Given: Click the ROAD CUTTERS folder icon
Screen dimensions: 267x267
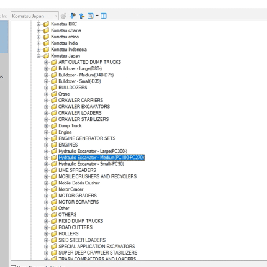Looking at the screenshot, I should click(x=54, y=227).
